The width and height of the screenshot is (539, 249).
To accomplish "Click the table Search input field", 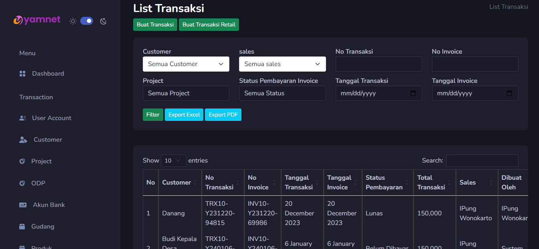I will (482, 161).
